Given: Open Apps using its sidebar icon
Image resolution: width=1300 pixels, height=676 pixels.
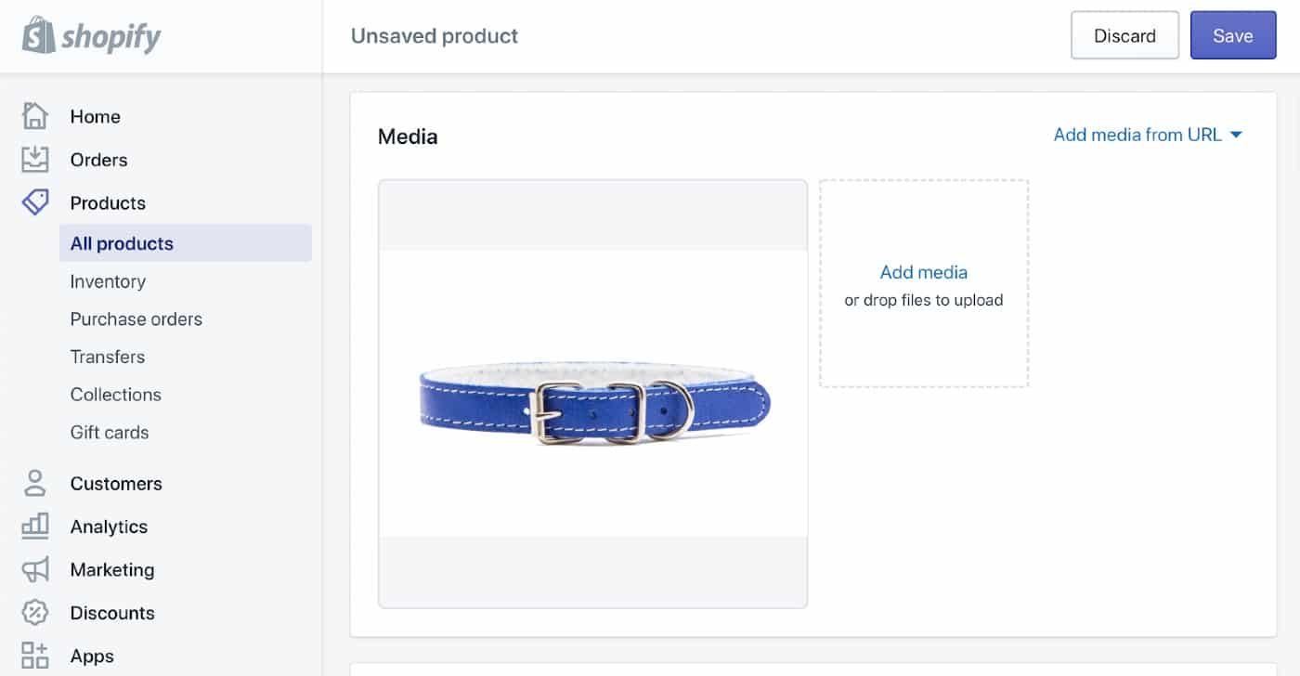Looking at the screenshot, I should (34, 656).
